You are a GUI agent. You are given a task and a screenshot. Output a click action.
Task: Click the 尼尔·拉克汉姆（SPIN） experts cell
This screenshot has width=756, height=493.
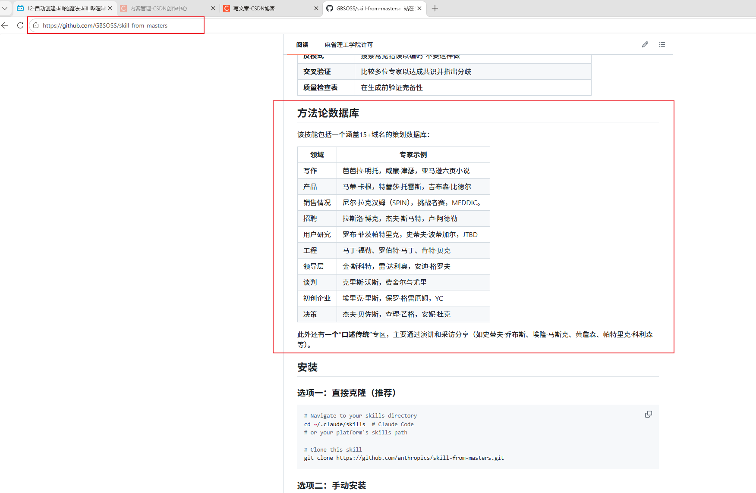coord(413,203)
